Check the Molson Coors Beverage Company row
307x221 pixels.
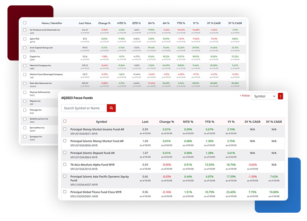24,74
